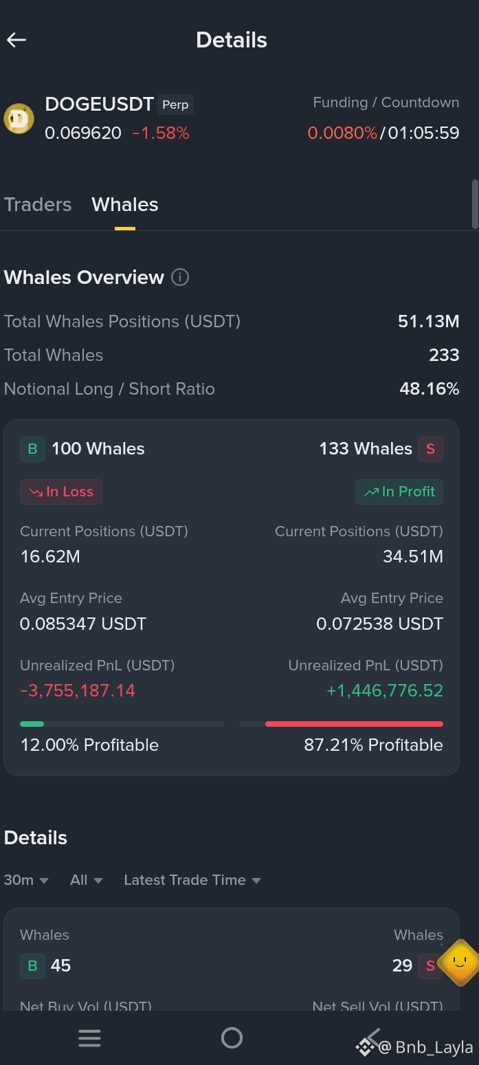Tap the green B badge beside 100 Whales
479x1065 pixels.
32,449
